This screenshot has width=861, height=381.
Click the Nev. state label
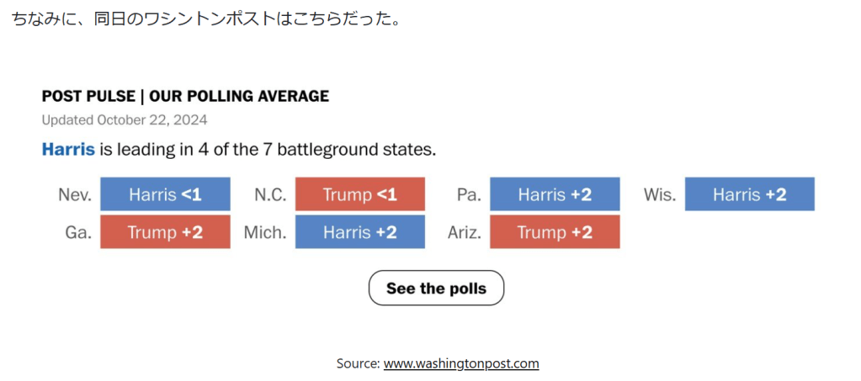click(x=74, y=195)
